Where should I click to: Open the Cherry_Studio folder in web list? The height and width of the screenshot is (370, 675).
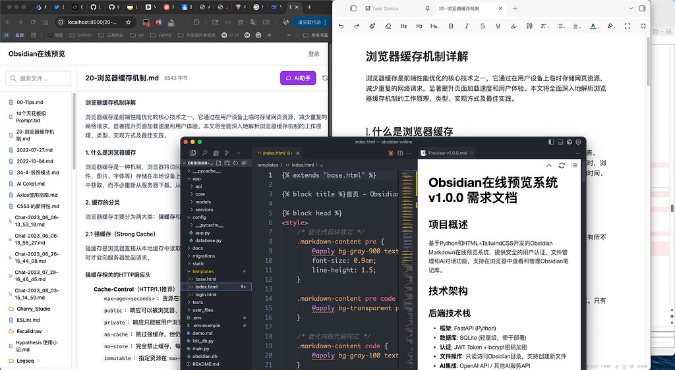point(33,309)
